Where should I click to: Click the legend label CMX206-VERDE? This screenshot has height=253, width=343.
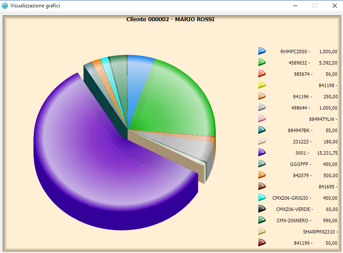click(x=293, y=209)
